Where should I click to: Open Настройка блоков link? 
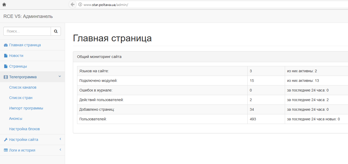click(x=24, y=129)
